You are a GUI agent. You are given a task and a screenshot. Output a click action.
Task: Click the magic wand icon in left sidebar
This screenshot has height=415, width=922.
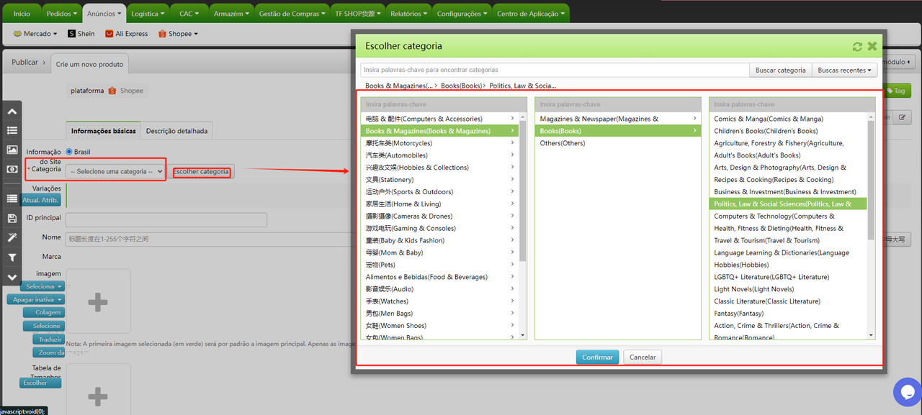pyautogui.click(x=12, y=237)
